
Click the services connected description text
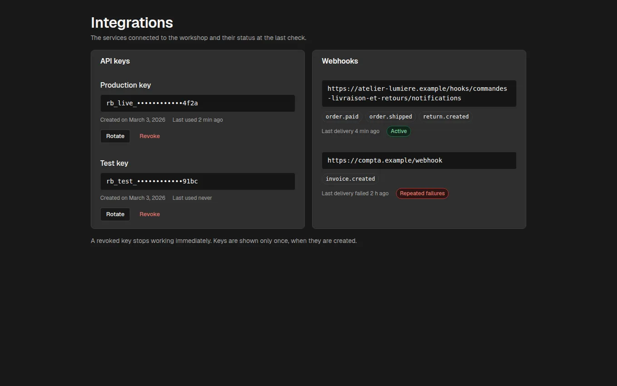[199, 38]
